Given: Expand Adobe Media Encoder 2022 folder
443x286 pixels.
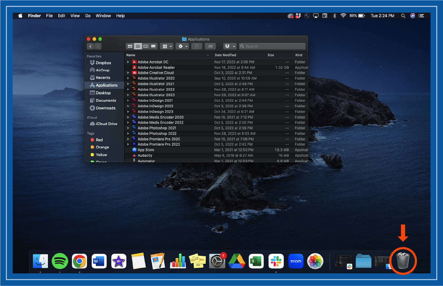Looking at the screenshot, I should 128,123.
